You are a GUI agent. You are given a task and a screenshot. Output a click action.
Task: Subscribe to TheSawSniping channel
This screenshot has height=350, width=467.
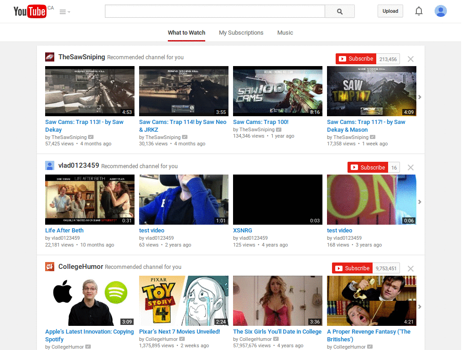(x=356, y=59)
